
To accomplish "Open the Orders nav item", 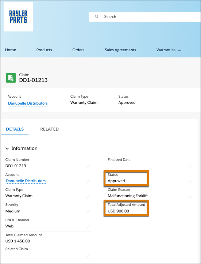I will point(78,50).
